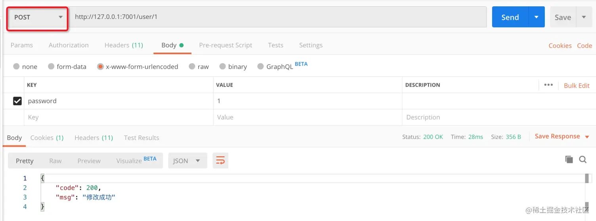This screenshot has width=596, height=221.
Task: Open the Pre-request Script tab
Action: coord(225,45)
